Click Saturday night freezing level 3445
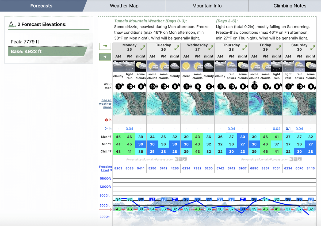This screenshot has height=226, width=321. click(311, 168)
